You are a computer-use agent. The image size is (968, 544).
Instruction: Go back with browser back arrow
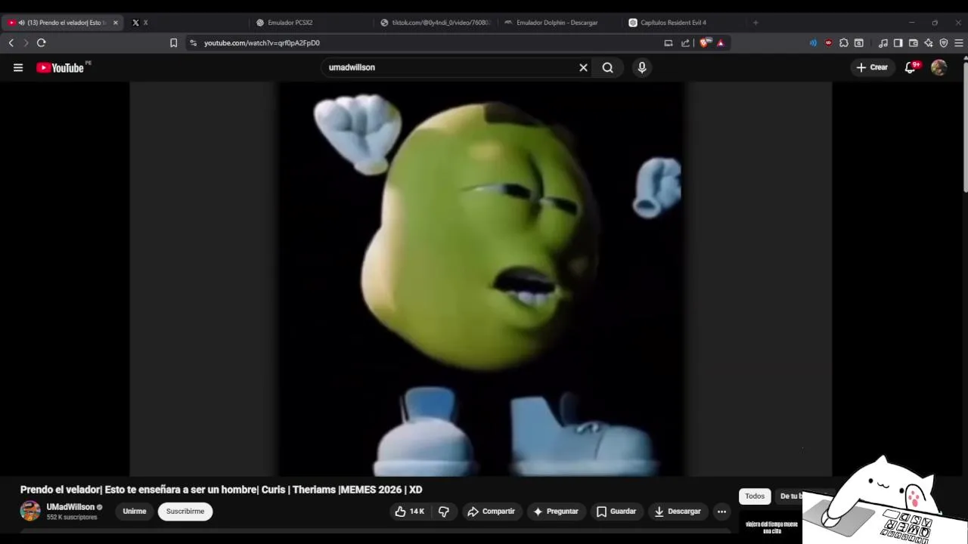(x=11, y=43)
